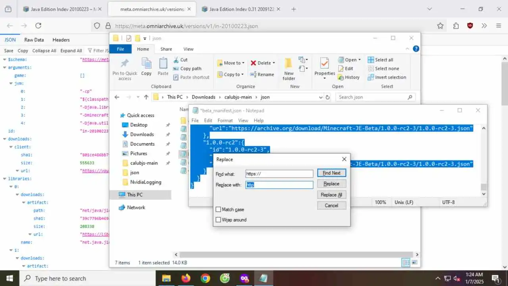508x286 pixels.
Task: Toggle the Match case checkbox
Action: pyautogui.click(x=218, y=209)
